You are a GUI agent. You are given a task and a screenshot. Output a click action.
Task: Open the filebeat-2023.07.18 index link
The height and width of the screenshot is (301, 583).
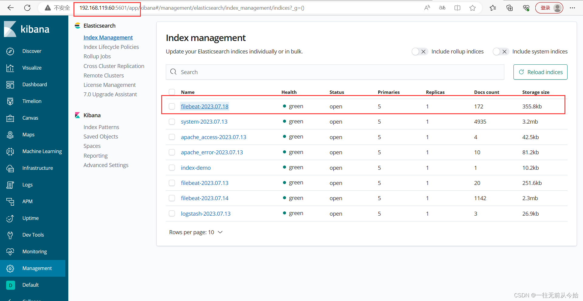(x=205, y=106)
